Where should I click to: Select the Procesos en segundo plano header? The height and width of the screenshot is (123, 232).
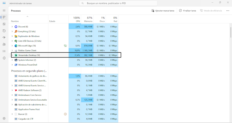(29, 71)
